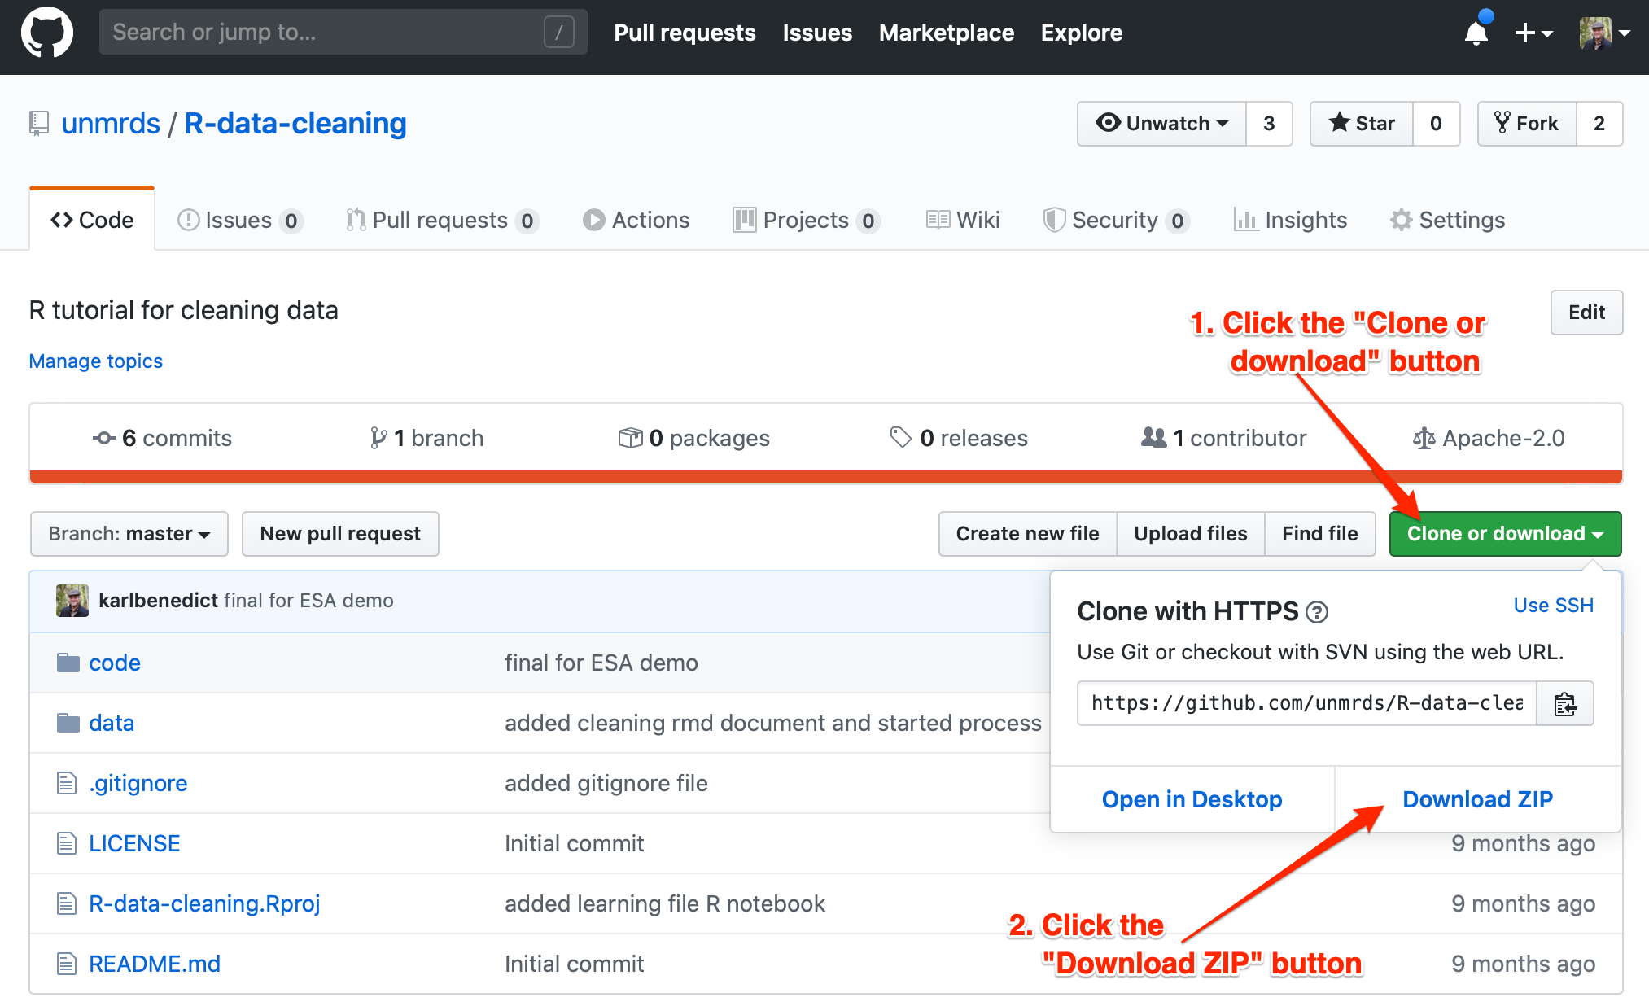
Task: Open the notifications bell
Action: 1476,33
